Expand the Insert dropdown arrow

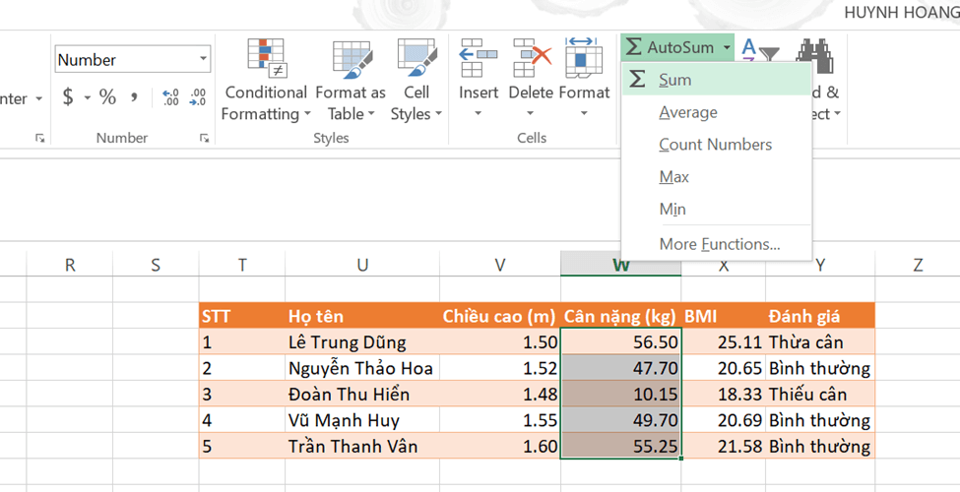[479, 114]
